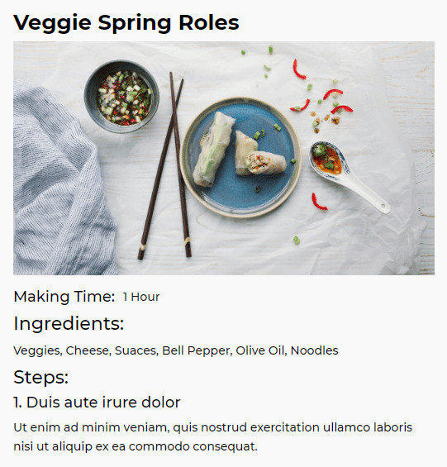Click the Veggie Spring Roles title

(126, 23)
